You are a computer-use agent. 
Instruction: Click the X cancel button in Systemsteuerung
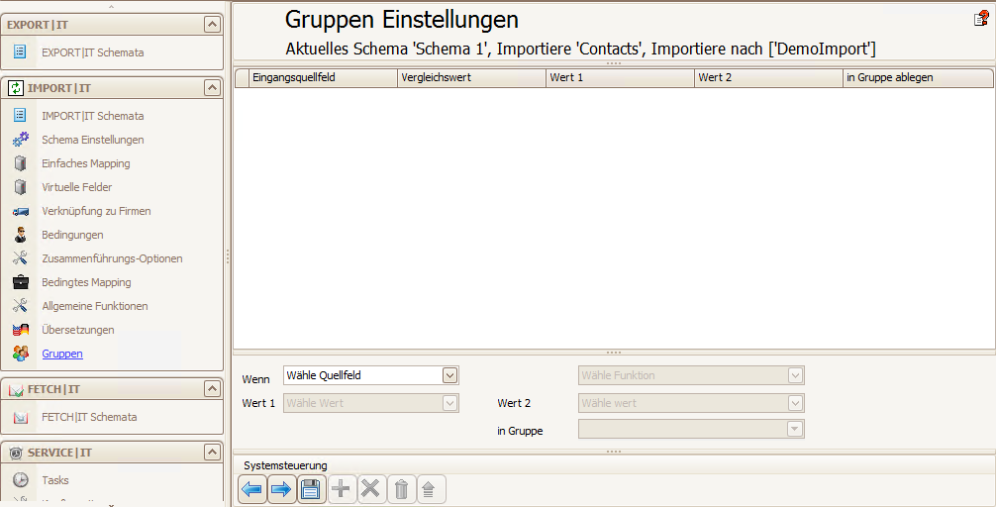(371, 489)
